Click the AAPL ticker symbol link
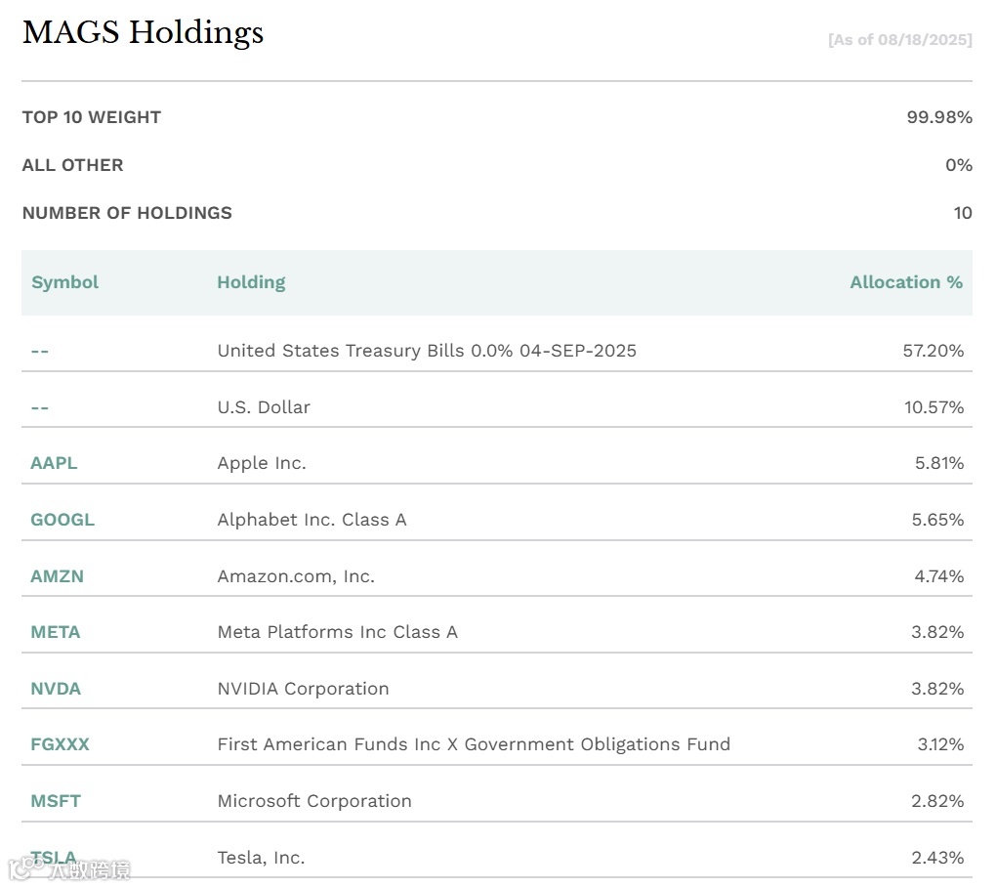This screenshot has height=888, width=997. click(54, 463)
